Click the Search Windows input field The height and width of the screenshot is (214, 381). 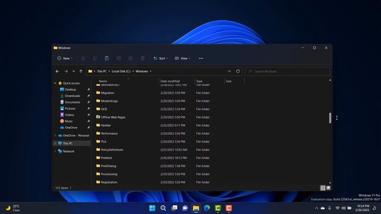tap(288, 71)
